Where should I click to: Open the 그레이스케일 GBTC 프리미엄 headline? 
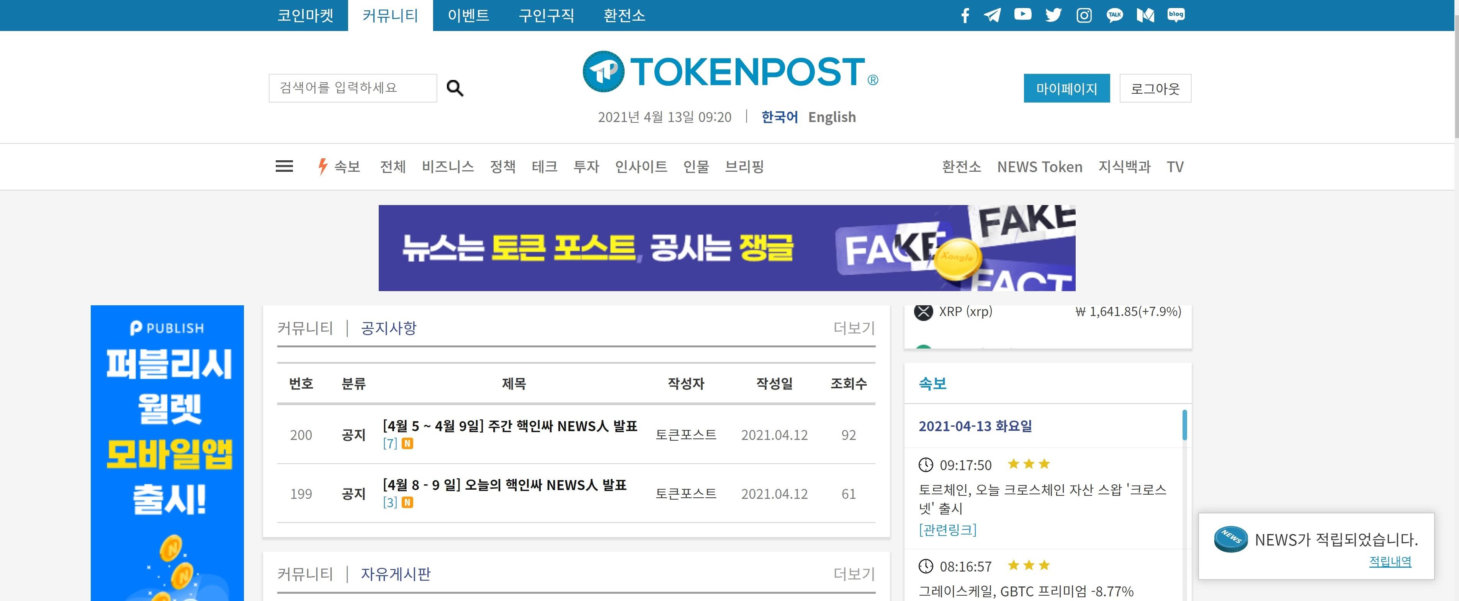(x=1026, y=591)
